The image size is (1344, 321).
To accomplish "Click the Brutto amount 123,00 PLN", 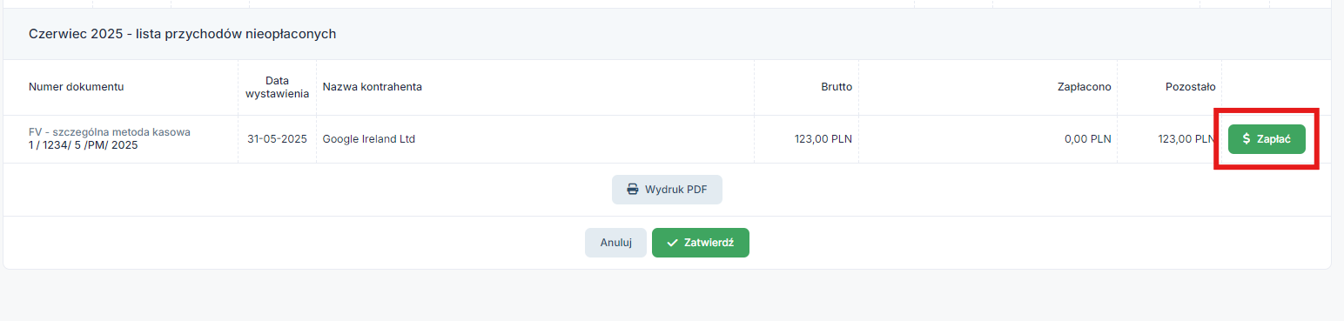I will tap(823, 139).
